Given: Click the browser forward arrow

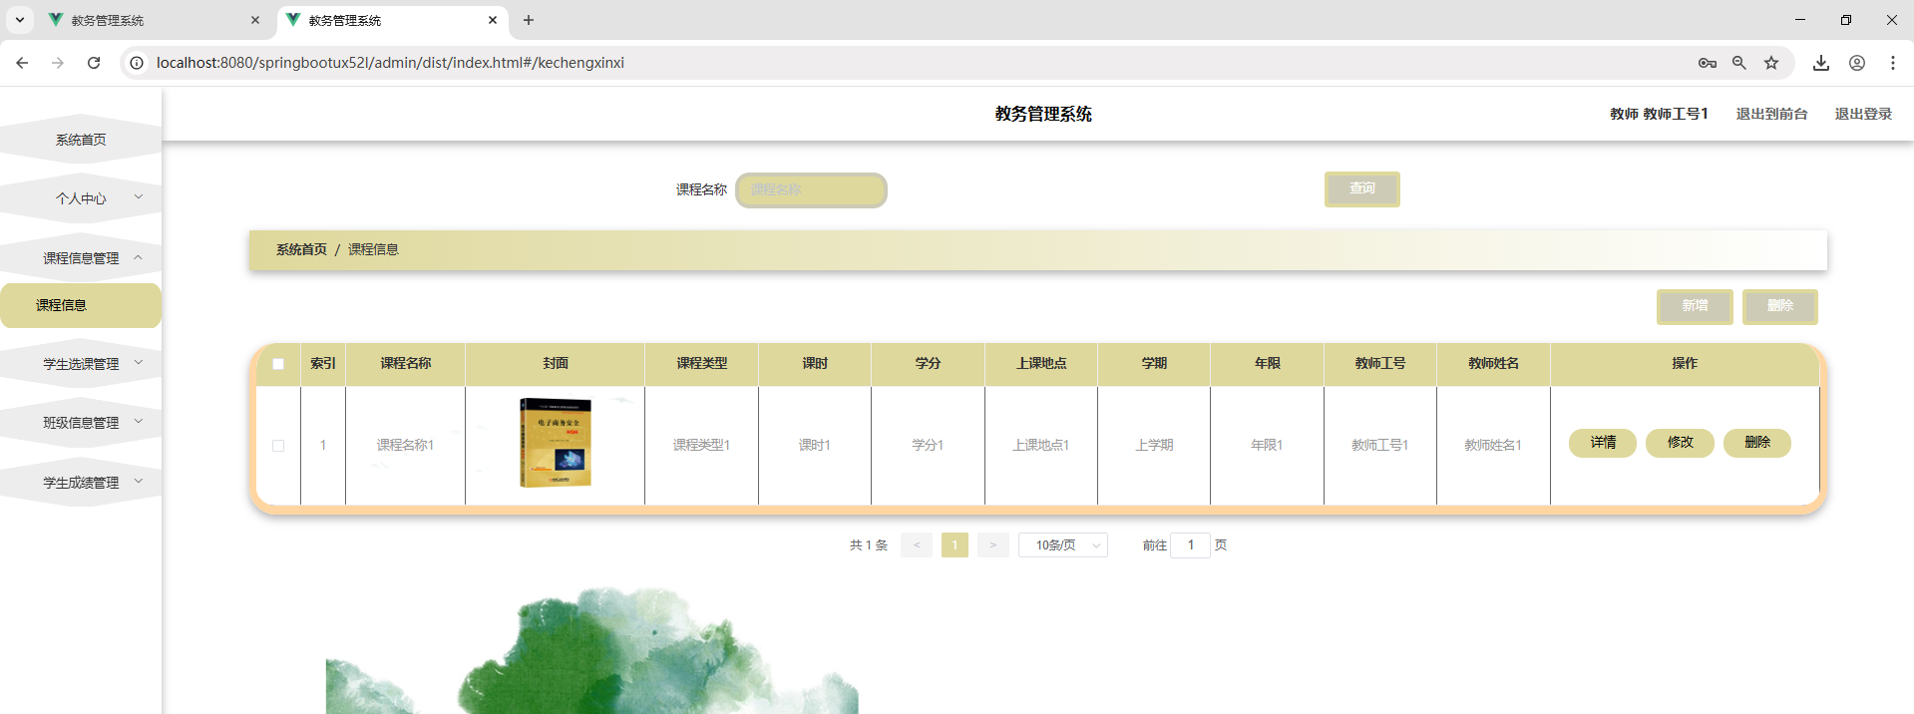Looking at the screenshot, I should pos(58,63).
